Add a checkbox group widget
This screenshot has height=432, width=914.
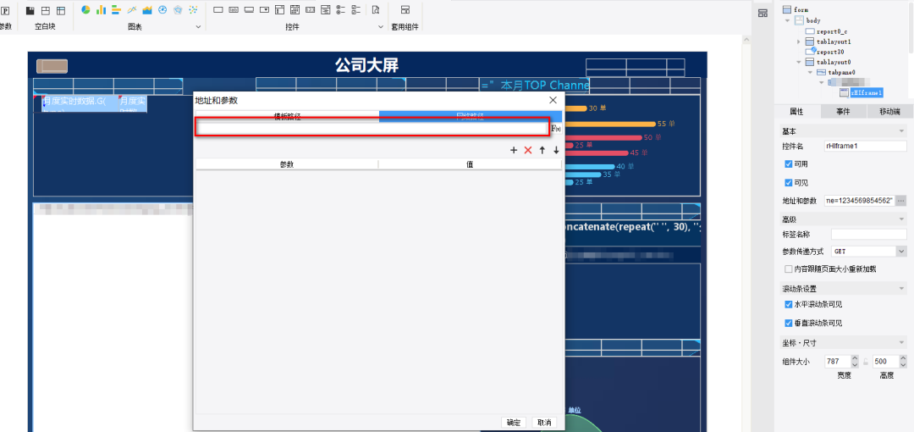[356, 10]
